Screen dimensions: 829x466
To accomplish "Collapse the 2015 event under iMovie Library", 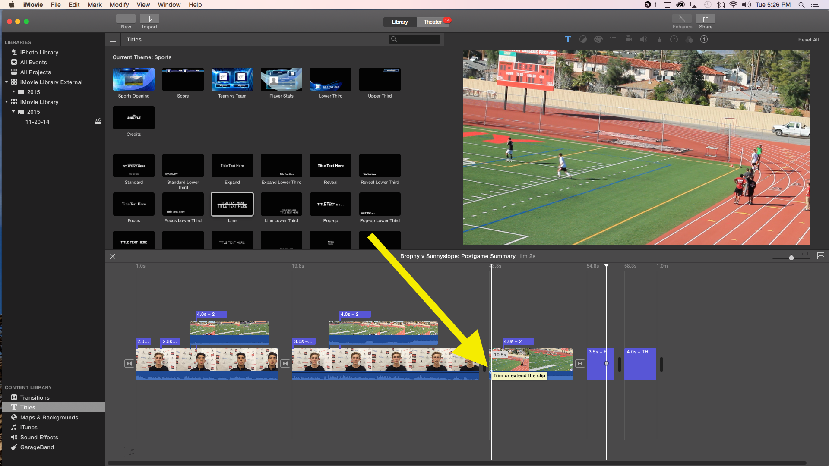I will (13, 112).
